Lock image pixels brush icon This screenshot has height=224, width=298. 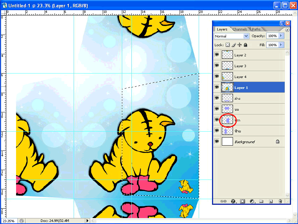pos(234,45)
